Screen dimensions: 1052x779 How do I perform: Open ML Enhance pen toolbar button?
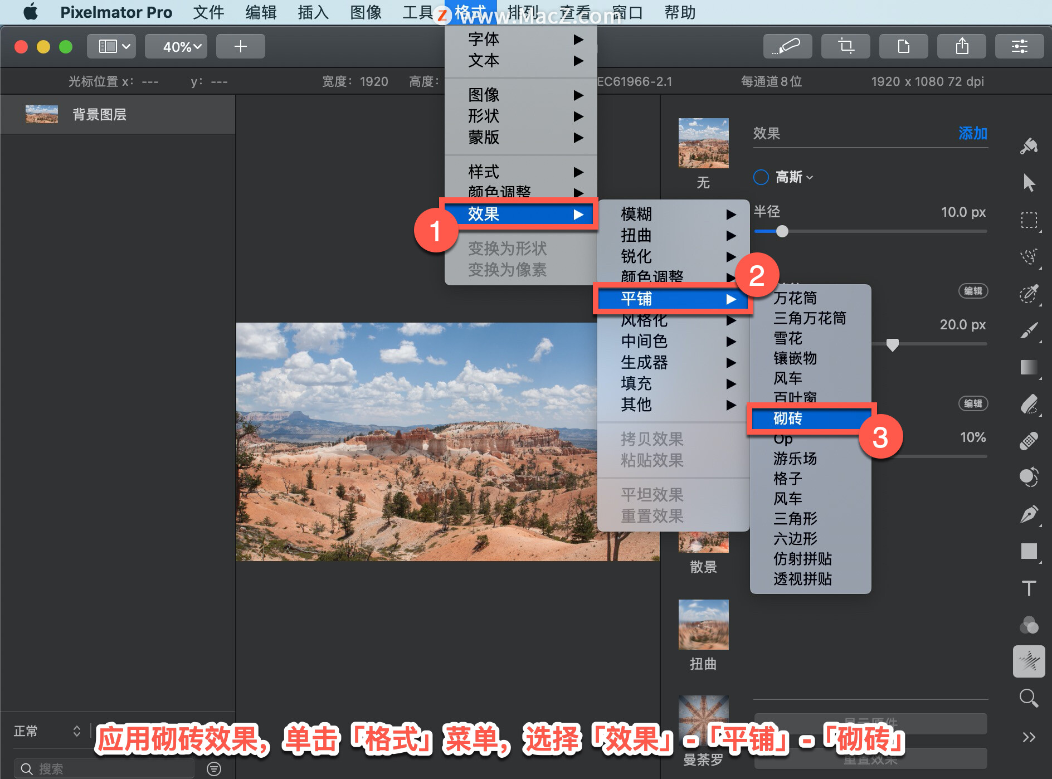pos(787,46)
